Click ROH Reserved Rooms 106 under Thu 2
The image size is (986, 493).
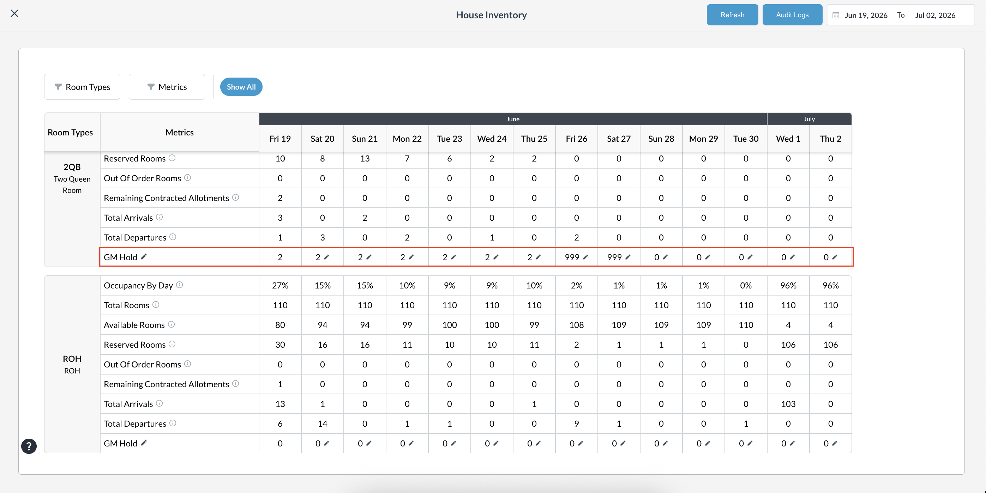(831, 345)
